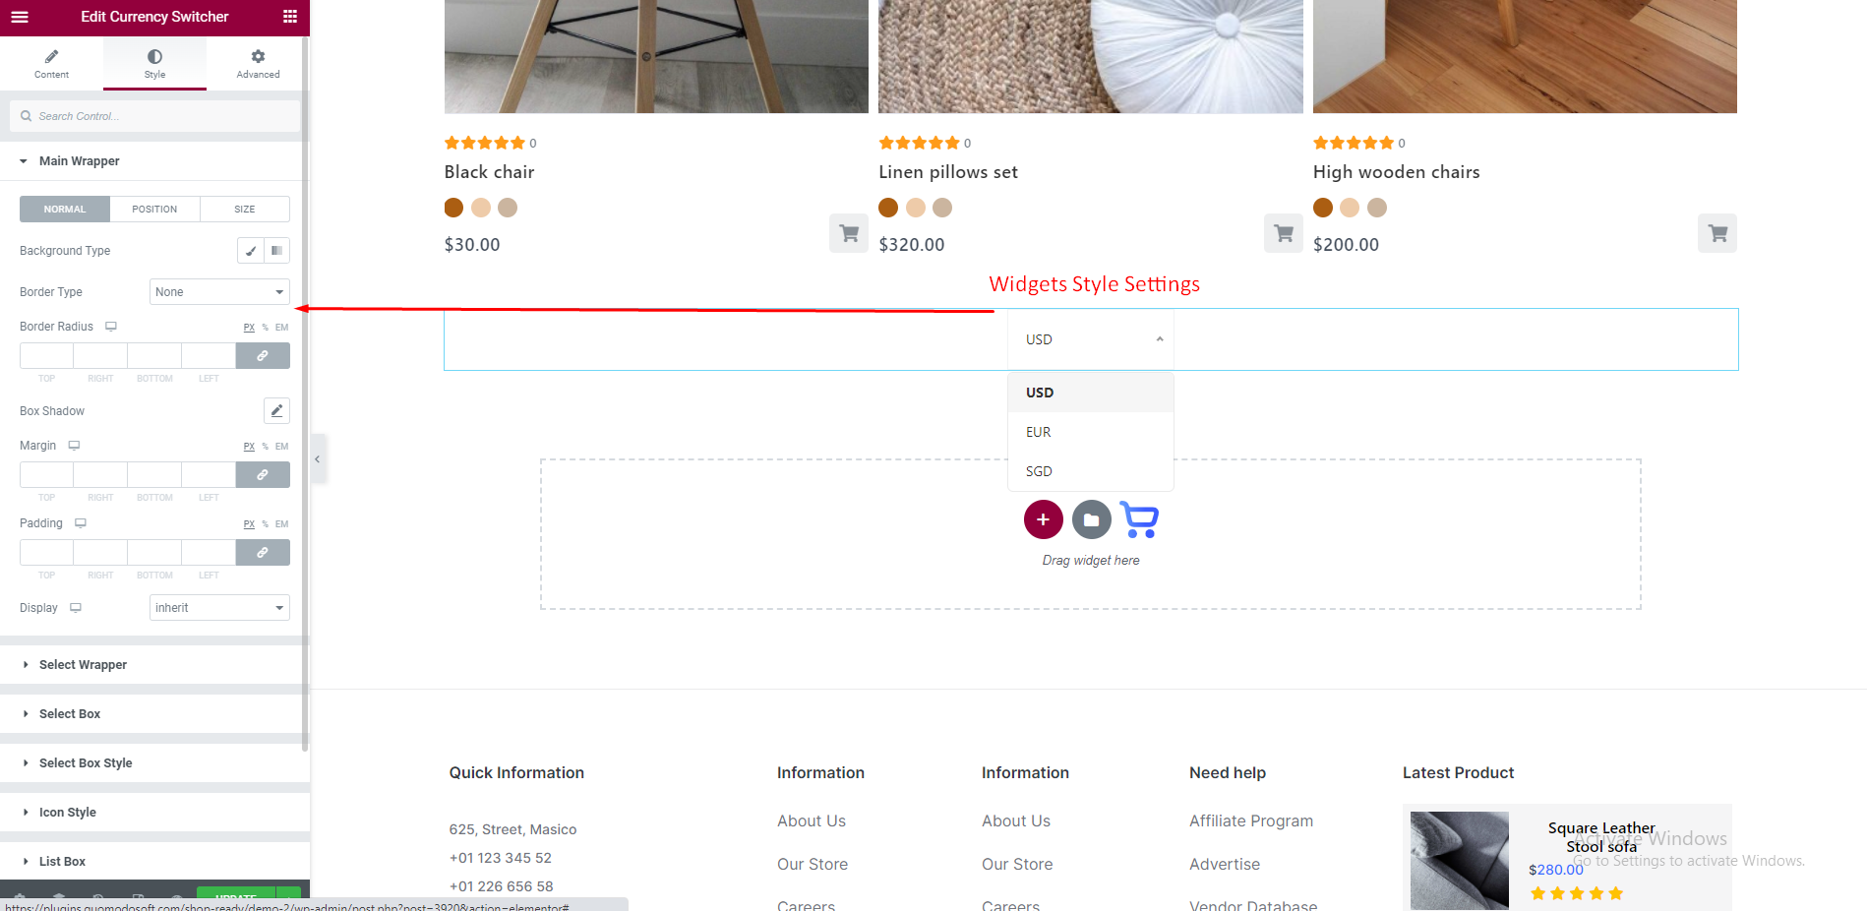Image resolution: width=1867 pixels, height=911 pixels.
Task: Open the hamburger menu in Elementor header
Action: (19, 17)
